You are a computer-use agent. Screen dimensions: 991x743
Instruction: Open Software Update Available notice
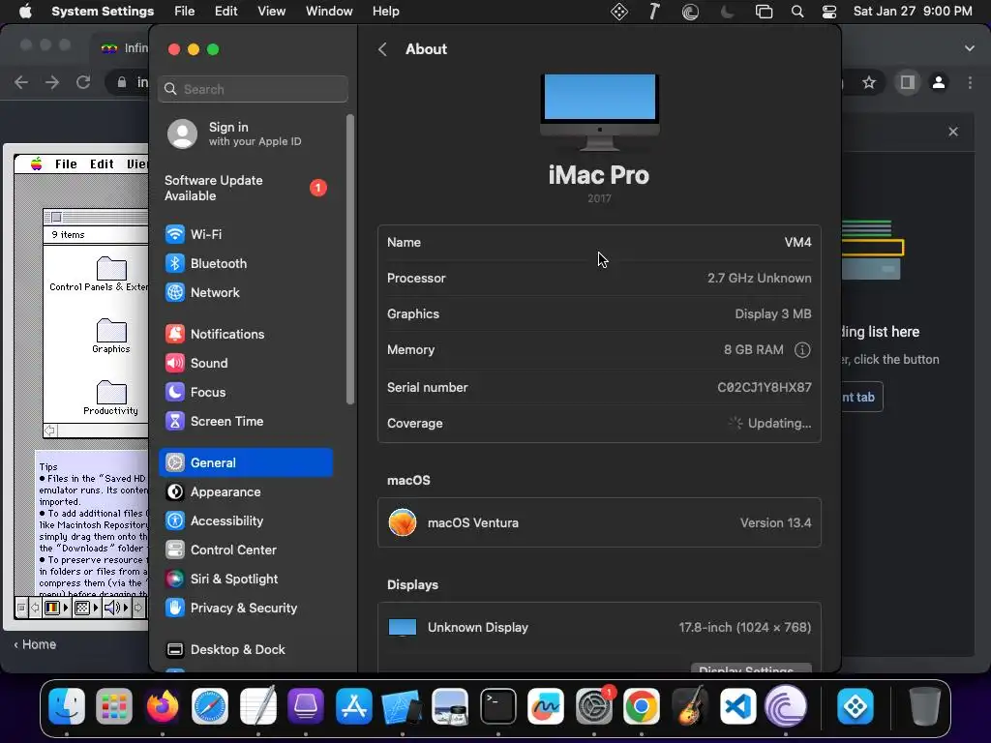tap(246, 189)
